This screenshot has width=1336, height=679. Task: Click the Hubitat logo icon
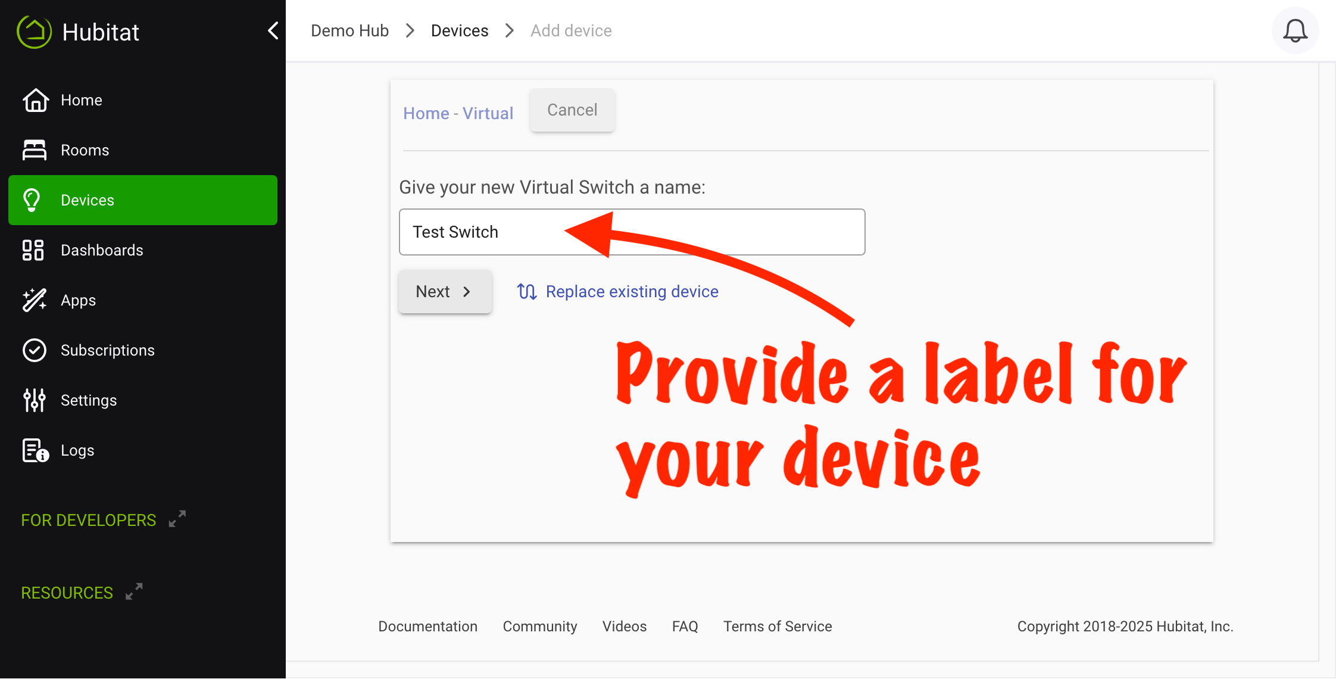34,31
